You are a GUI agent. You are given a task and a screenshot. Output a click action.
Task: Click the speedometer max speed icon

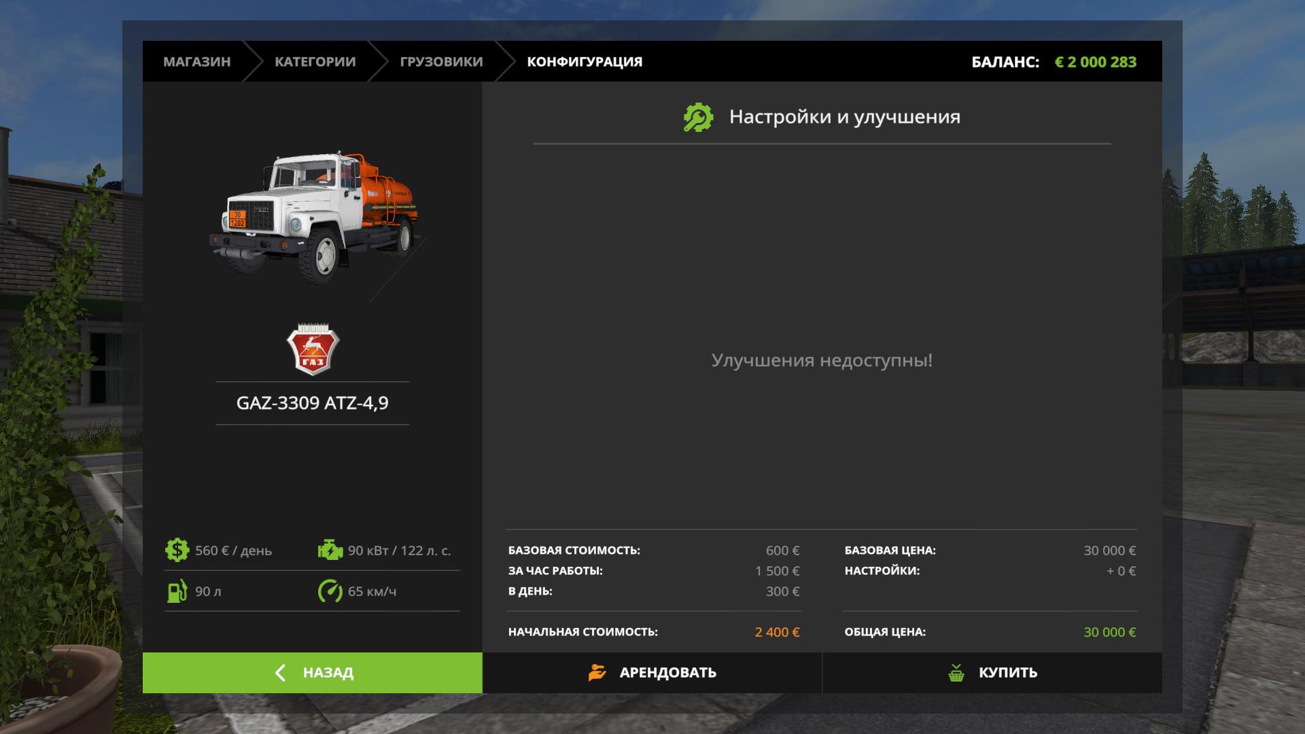[x=330, y=591]
